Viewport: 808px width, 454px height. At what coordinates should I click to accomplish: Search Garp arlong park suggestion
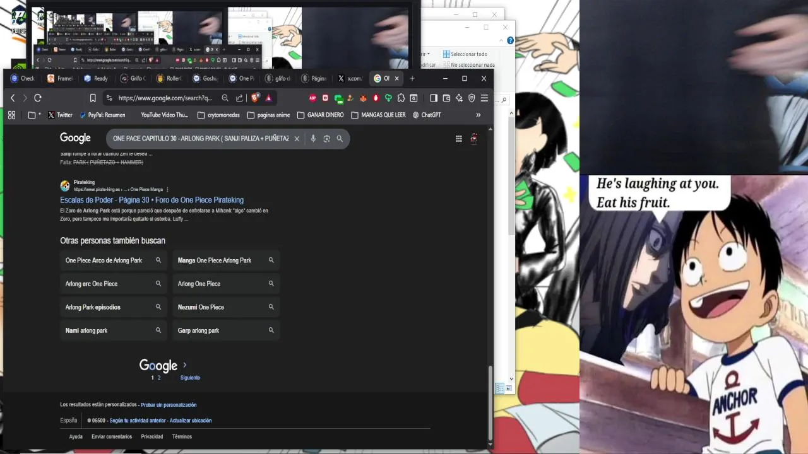(x=226, y=330)
